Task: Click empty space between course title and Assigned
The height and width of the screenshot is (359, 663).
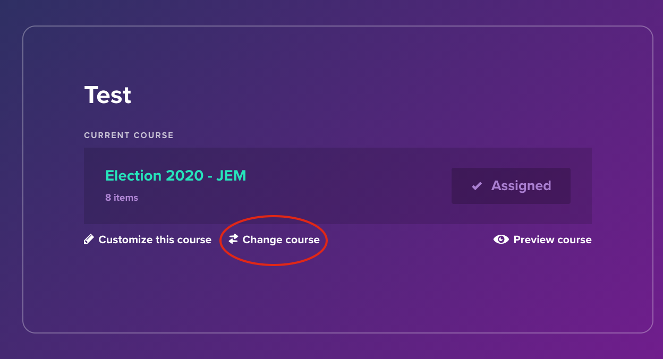Action: coord(345,186)
